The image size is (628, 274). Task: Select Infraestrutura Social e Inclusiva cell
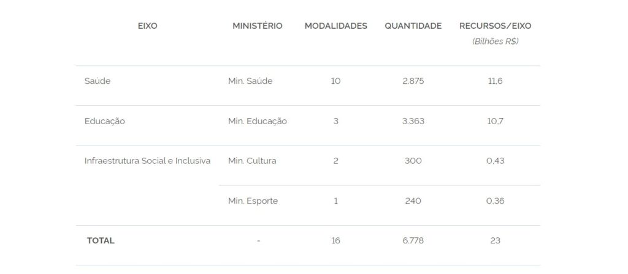147,161
